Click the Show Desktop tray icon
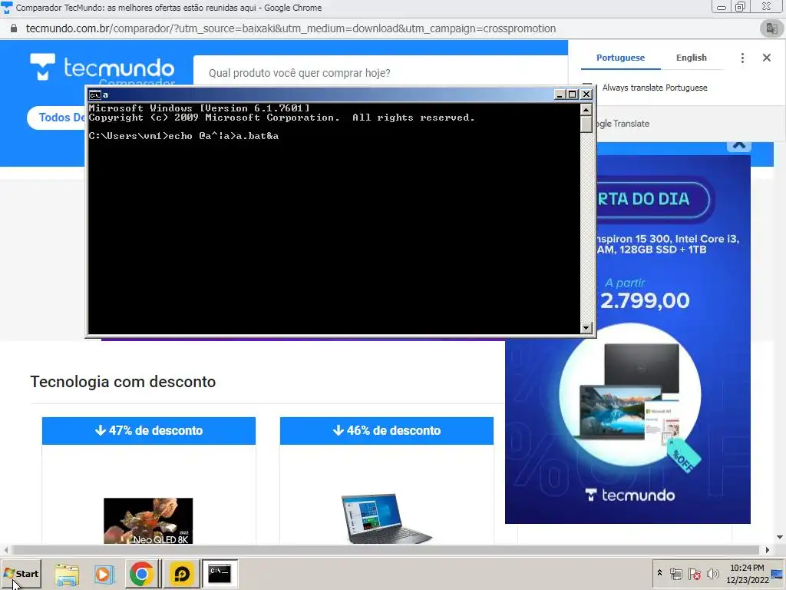The height and width of the screenshot is (590, 786). pos(778,573)
